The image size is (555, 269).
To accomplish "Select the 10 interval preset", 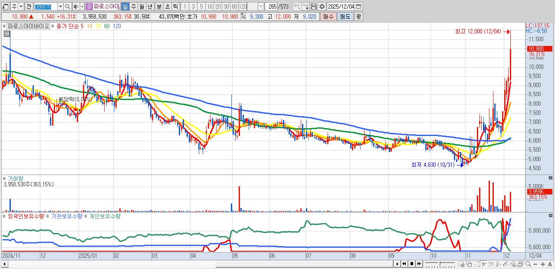I will click(x=210, y=7).
